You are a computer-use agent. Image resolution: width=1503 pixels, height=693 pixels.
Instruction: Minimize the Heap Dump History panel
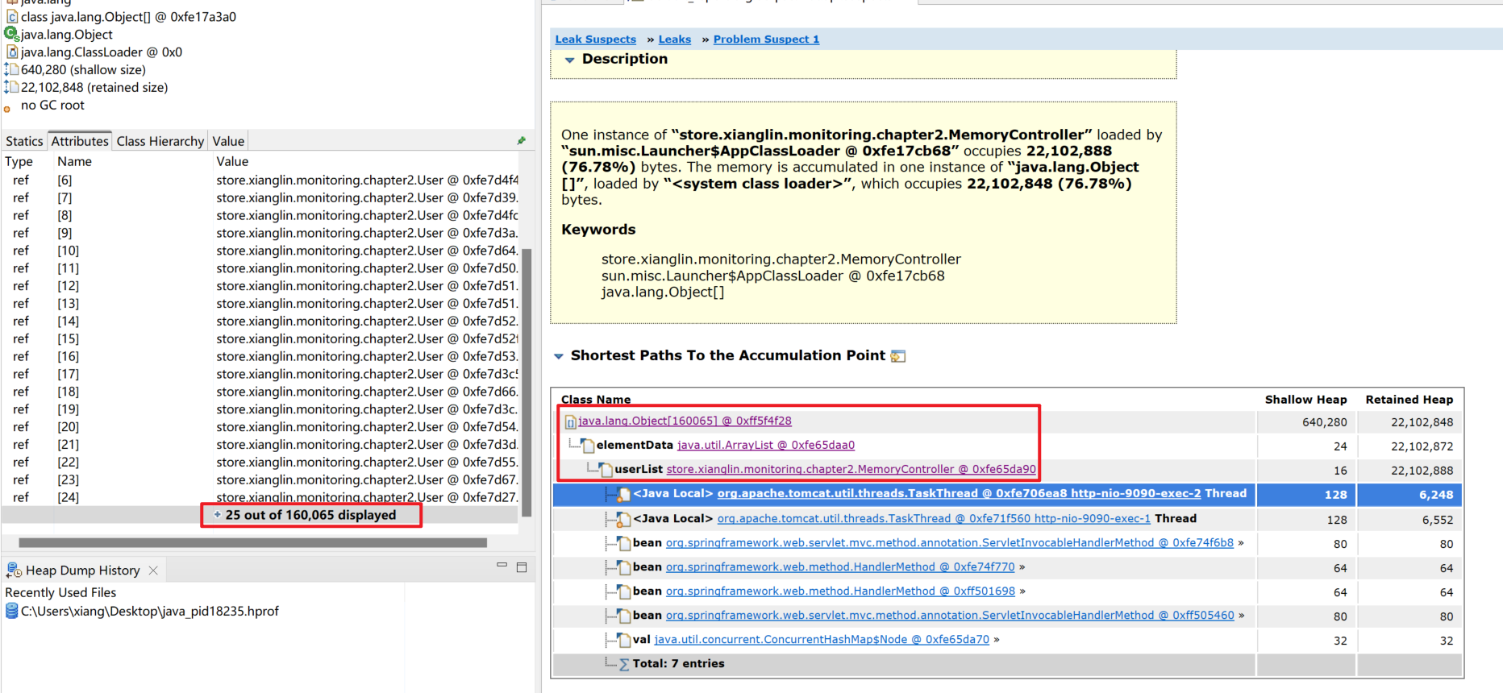click(502, 566)
